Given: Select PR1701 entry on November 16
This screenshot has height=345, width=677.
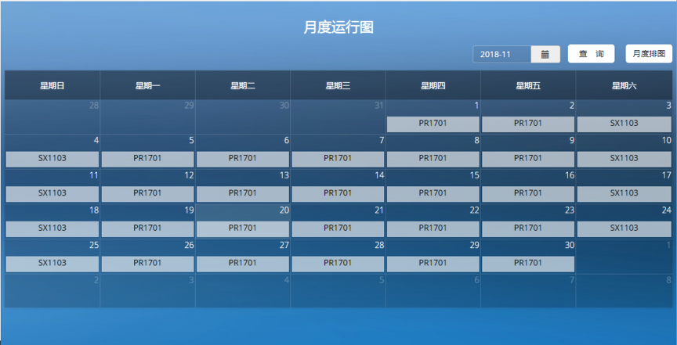Looking at the screenshot, I should pyautogui.click(x=528, y=194).
